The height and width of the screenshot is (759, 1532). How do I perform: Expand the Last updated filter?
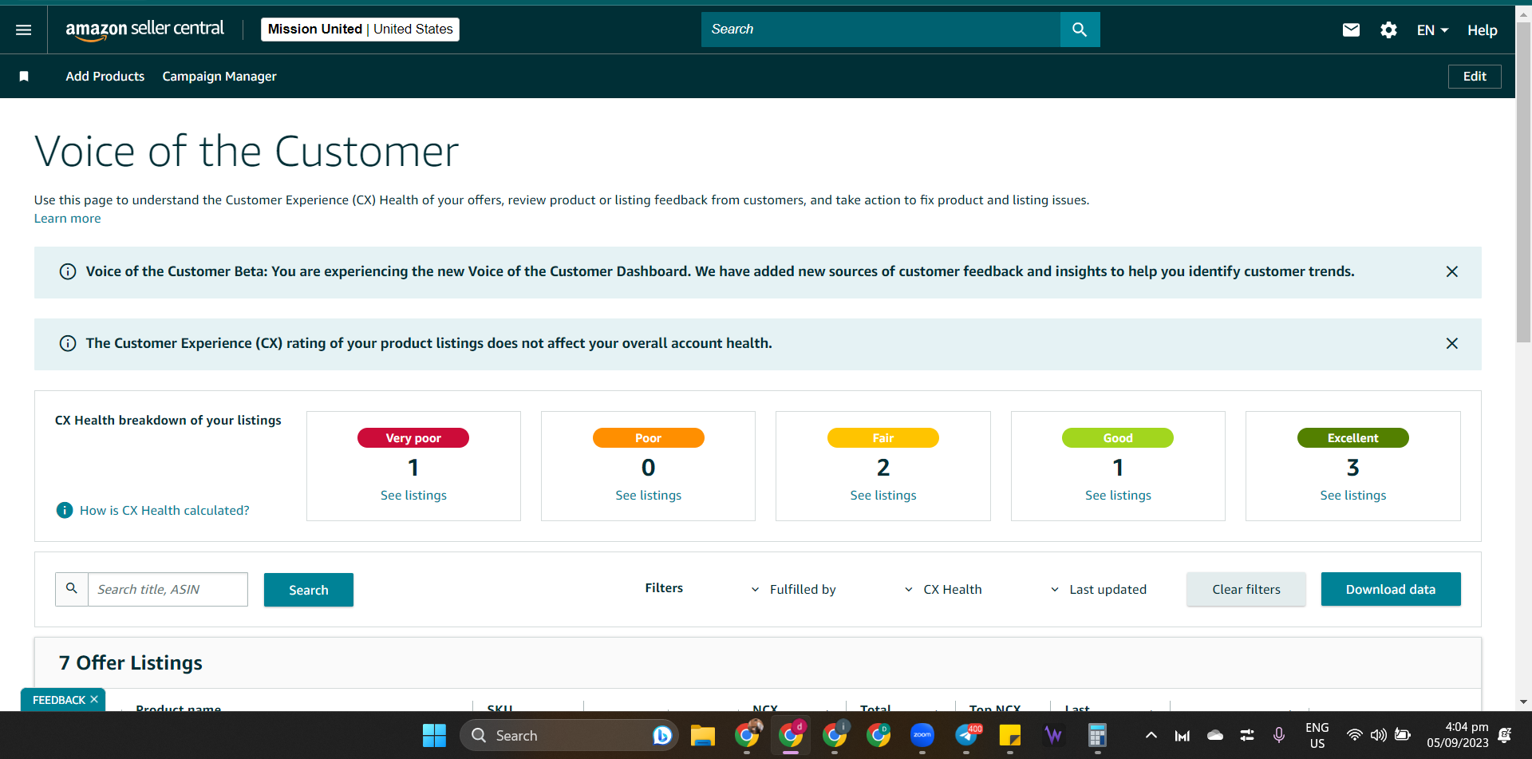click(1098, 589)
